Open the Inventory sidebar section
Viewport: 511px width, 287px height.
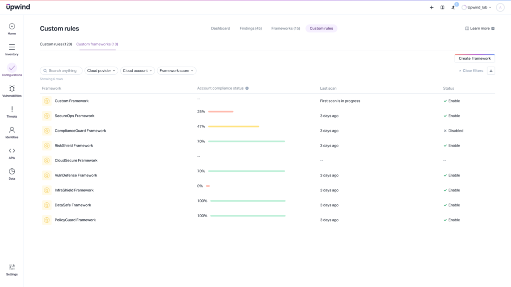(12, 48)
